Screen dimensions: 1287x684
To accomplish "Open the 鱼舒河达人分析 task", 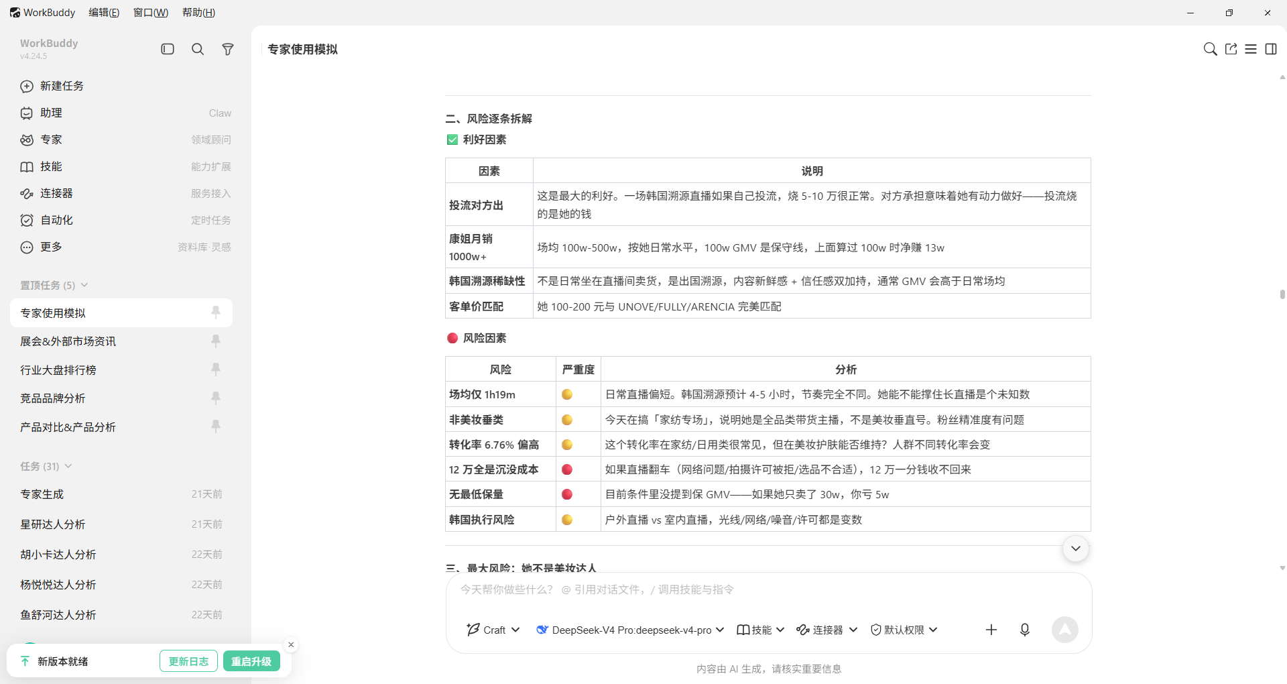I will 121,615.
